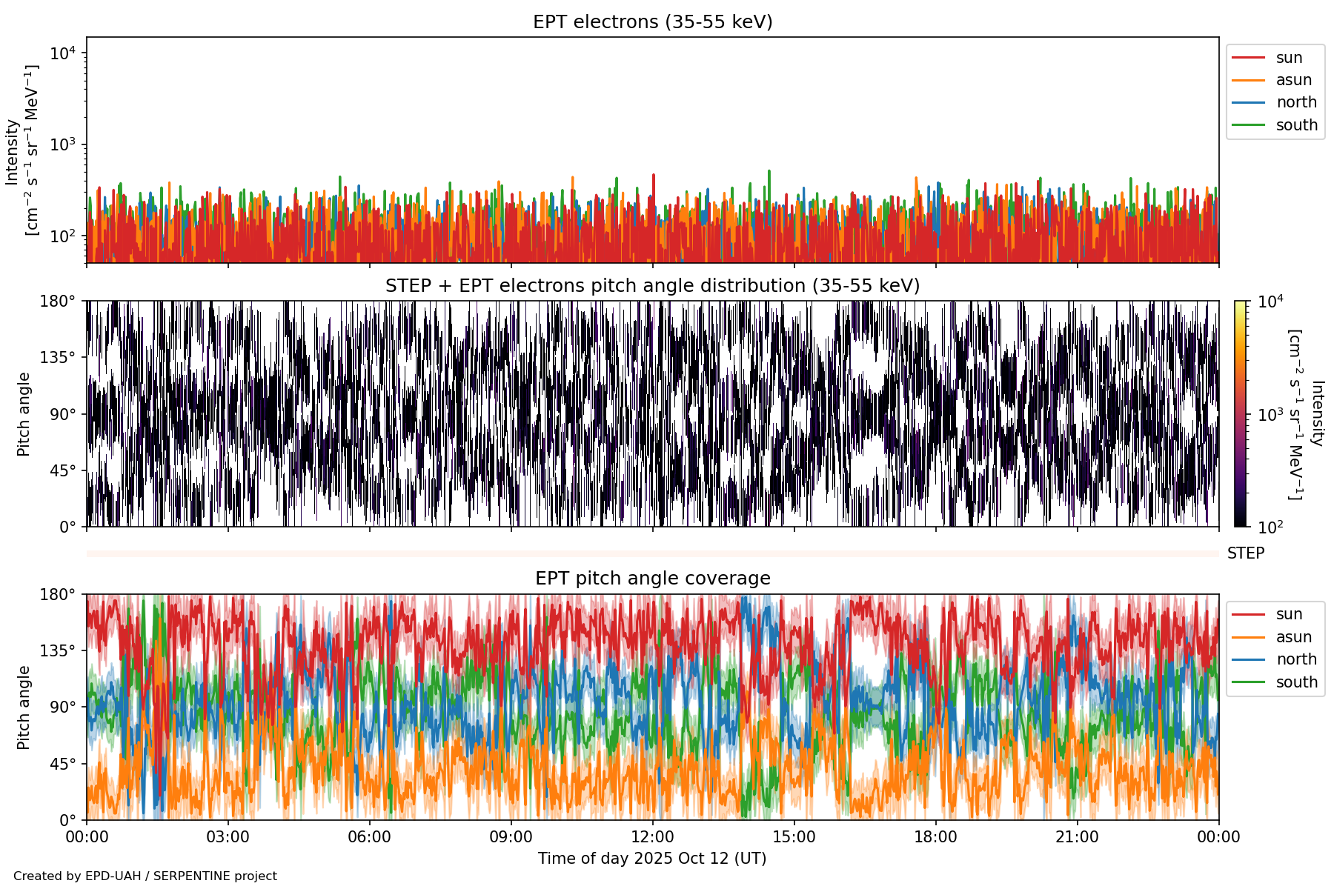Select the green 'south' entry in top legend
The image size is (1334, 889).
pyautogui.click(x=1296, y=125)
